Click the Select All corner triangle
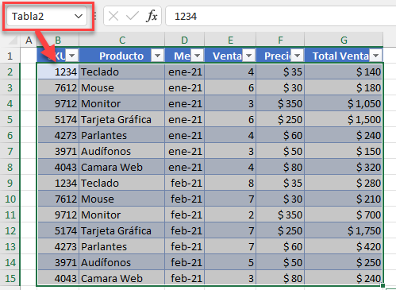396x290 pixels. pos(13,40)
